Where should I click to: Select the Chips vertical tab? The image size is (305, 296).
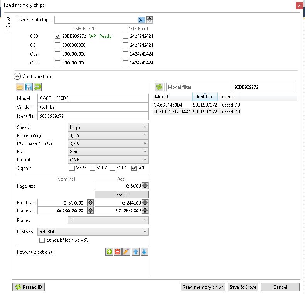[8, 23]
